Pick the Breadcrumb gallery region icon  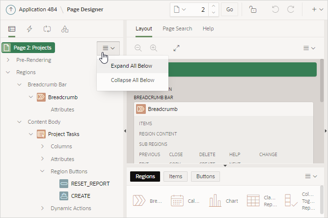[x=139, y=200]
